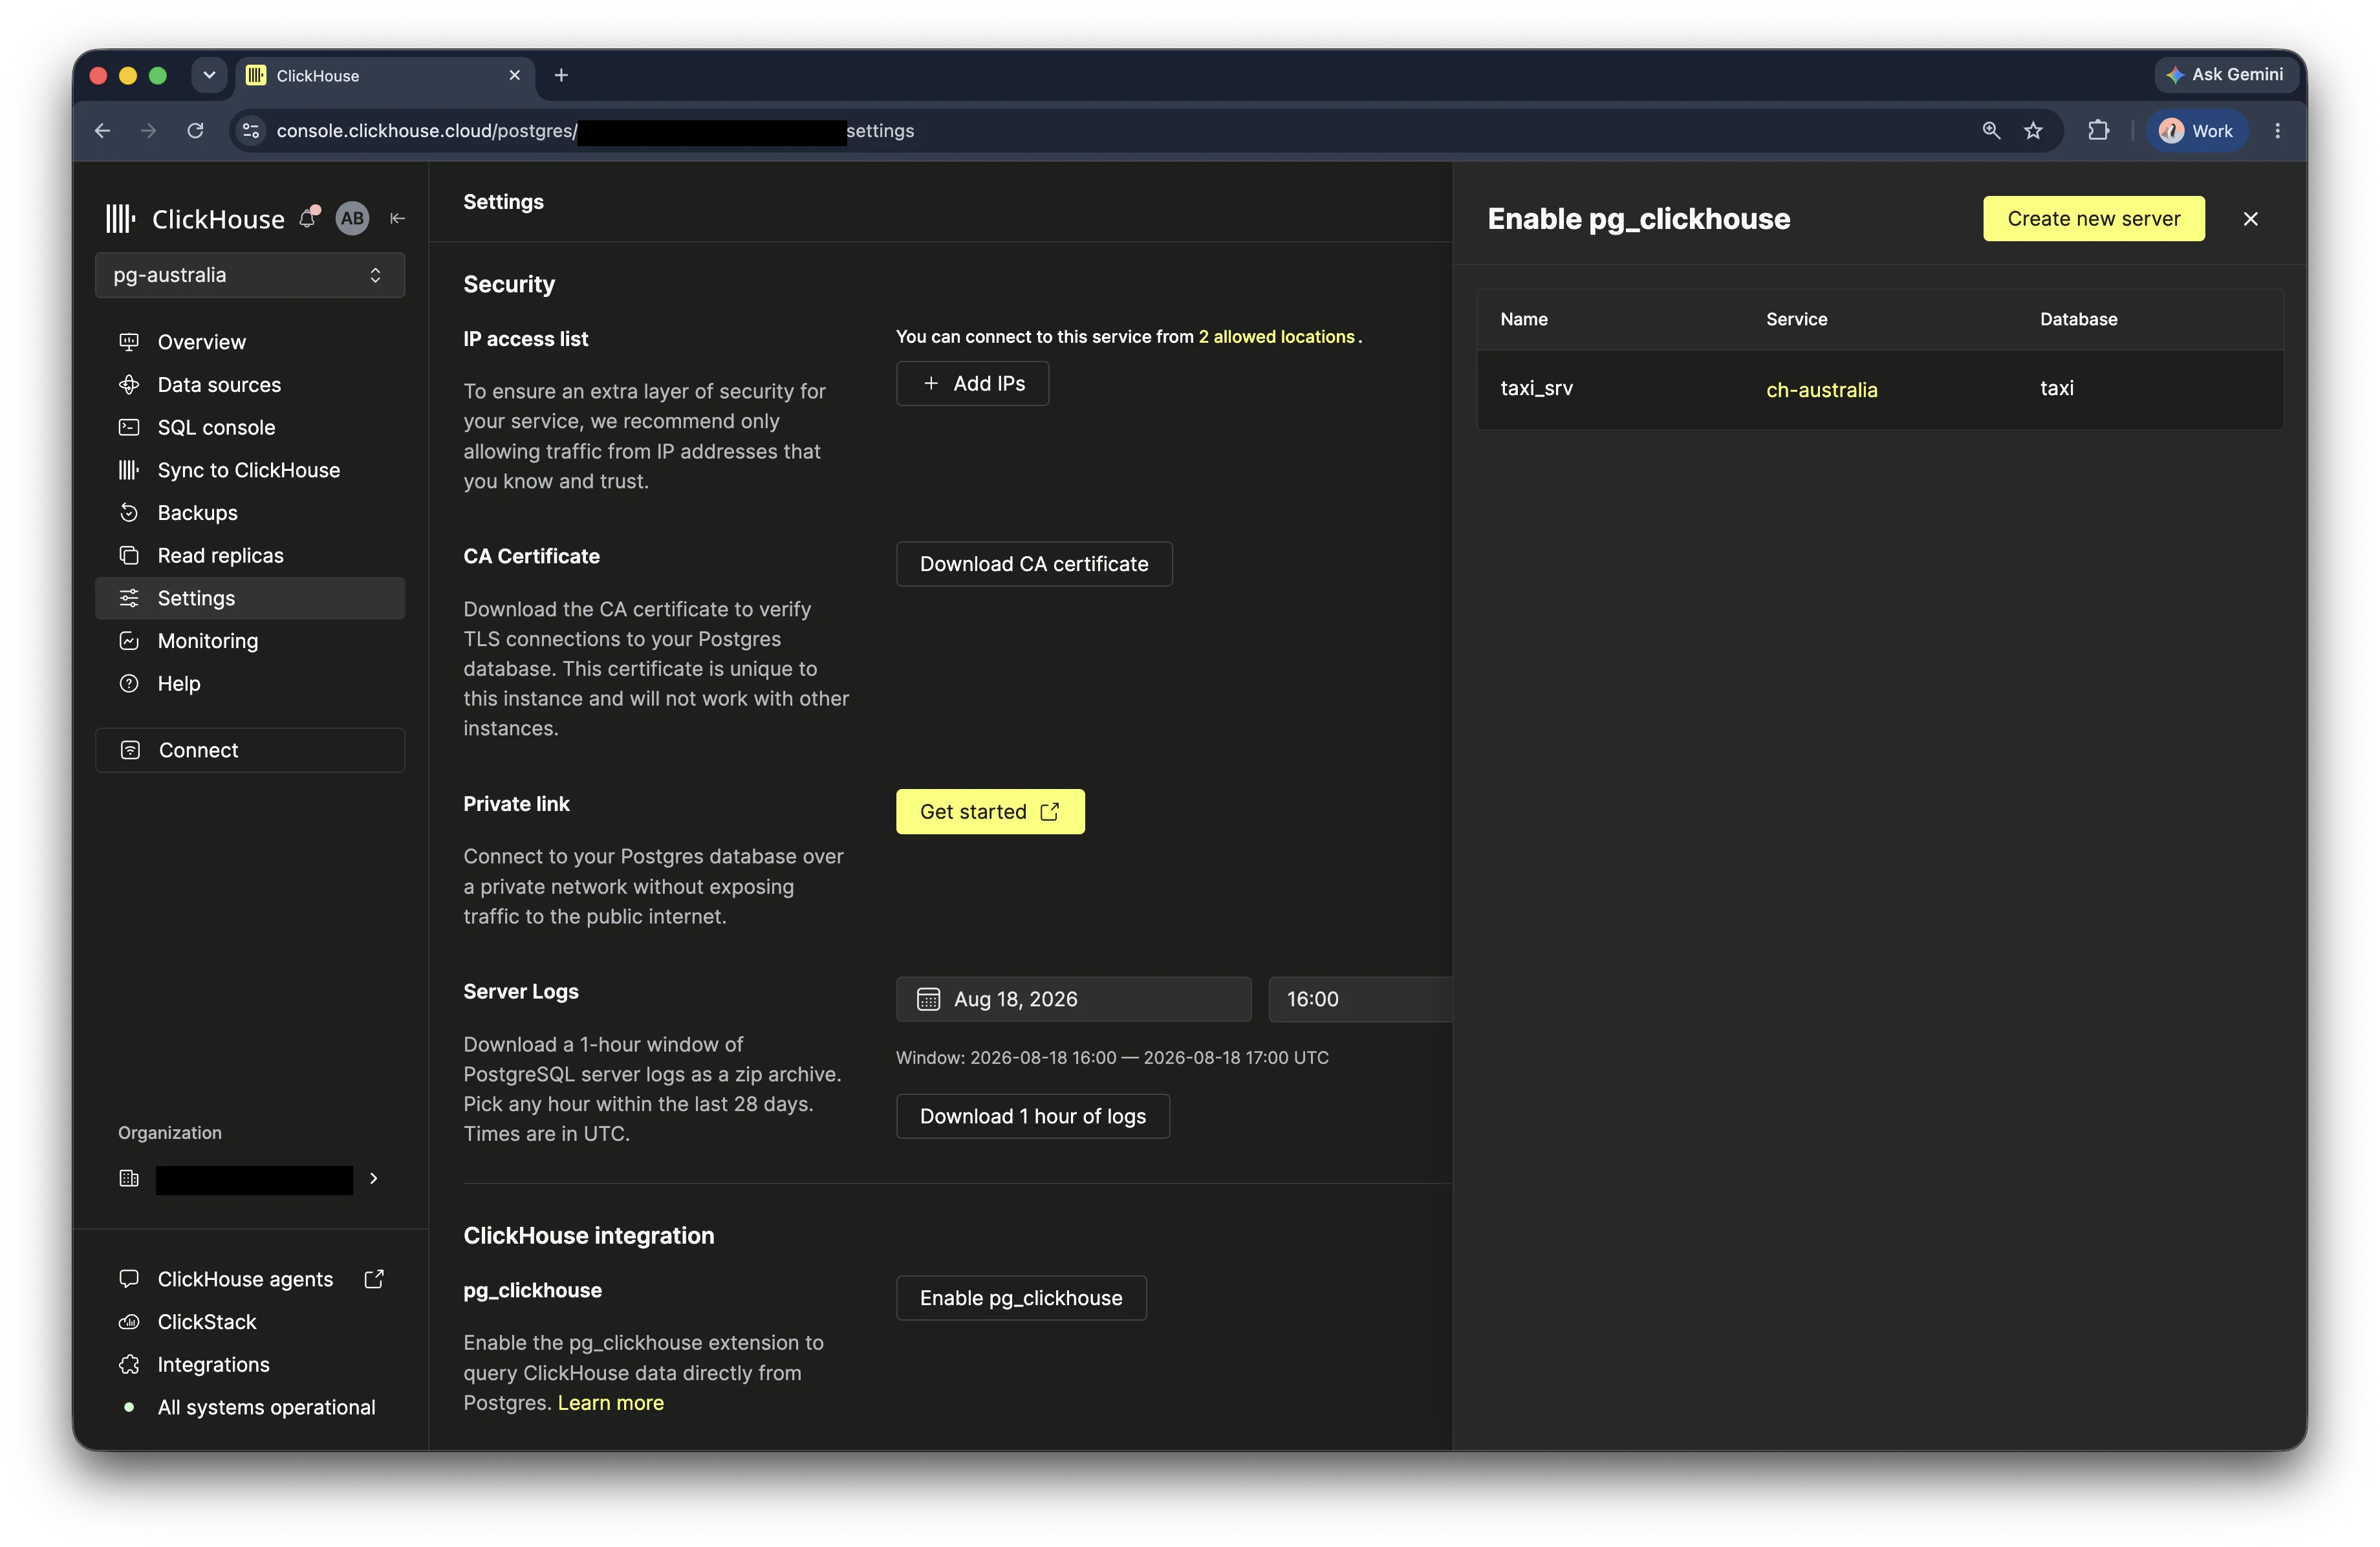Click the organization building icon
This screenshot has height=1547, width=2380.
click(129, 1178)
